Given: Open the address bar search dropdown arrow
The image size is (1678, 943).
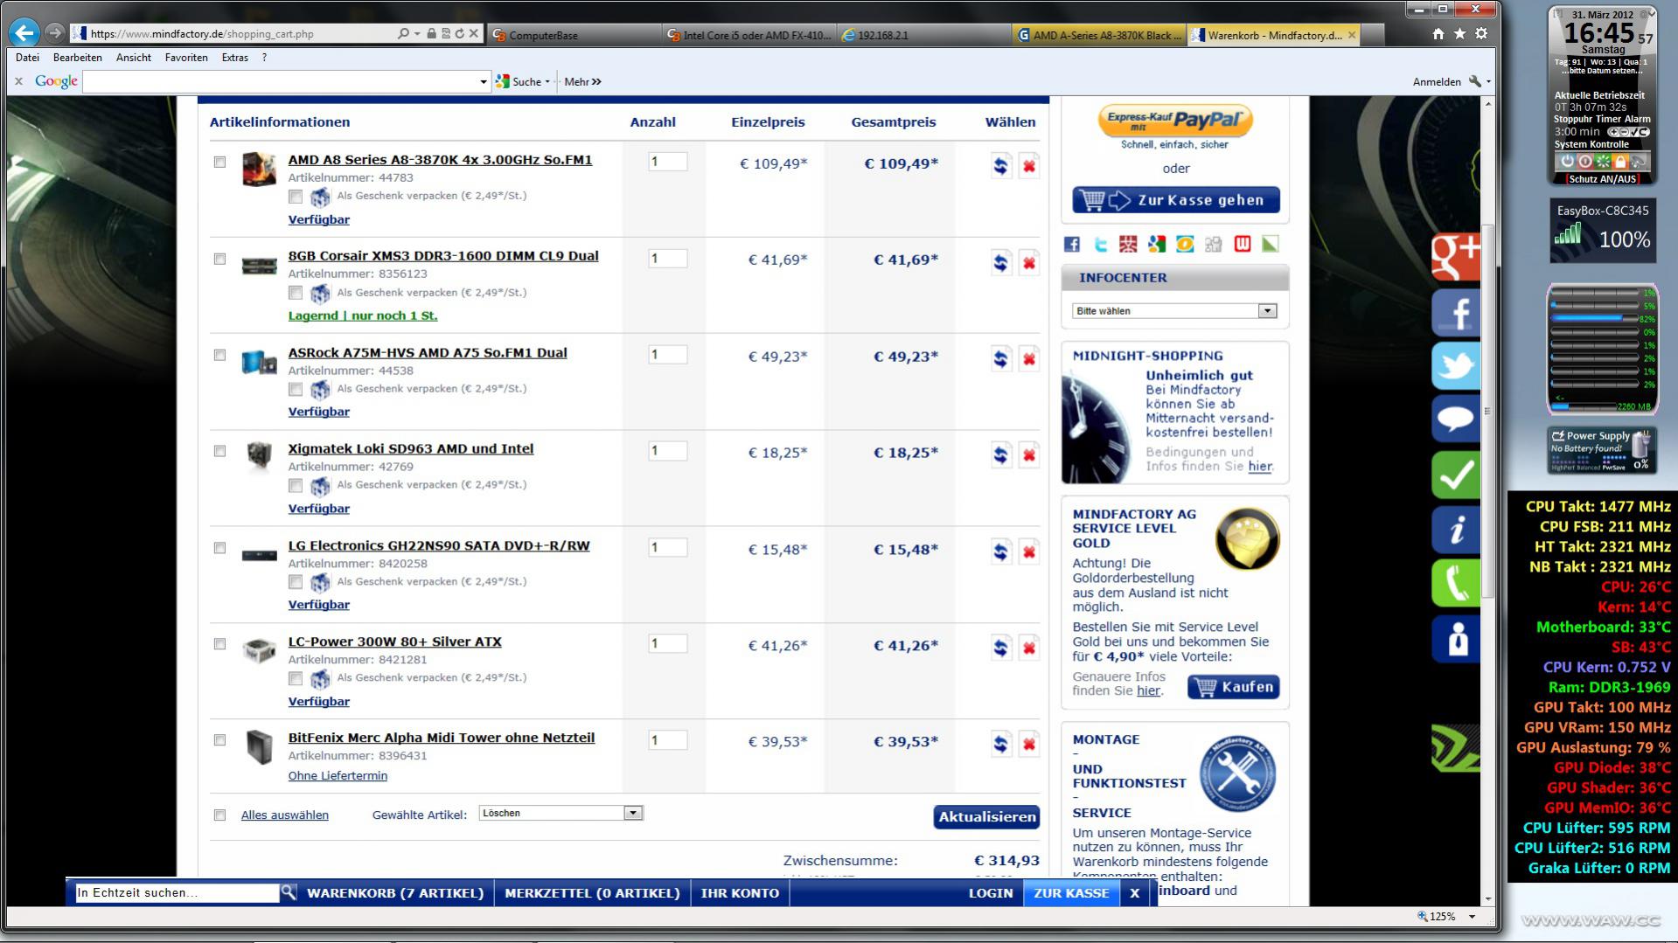Looking at the screenshot, I should click(416, 33).
